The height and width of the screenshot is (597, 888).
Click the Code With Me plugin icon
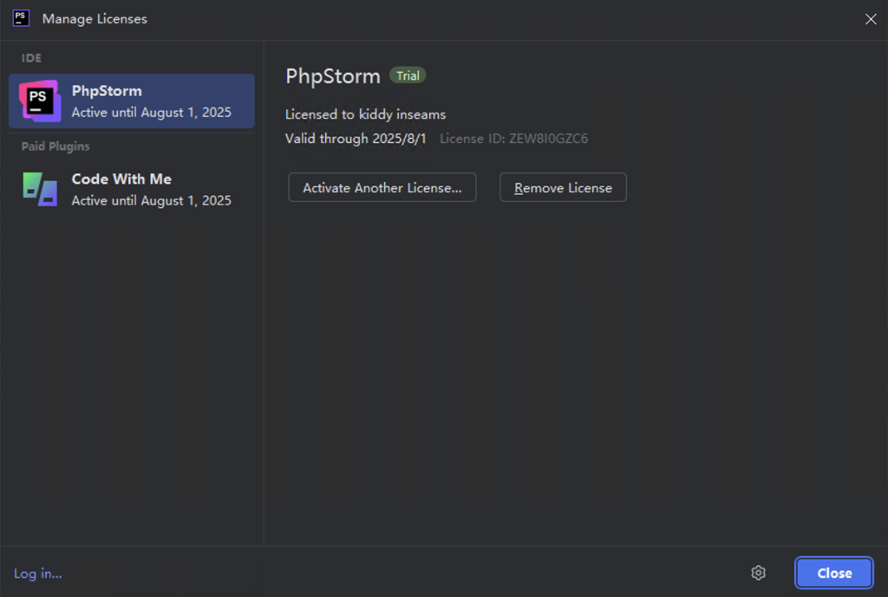(40, 189)
